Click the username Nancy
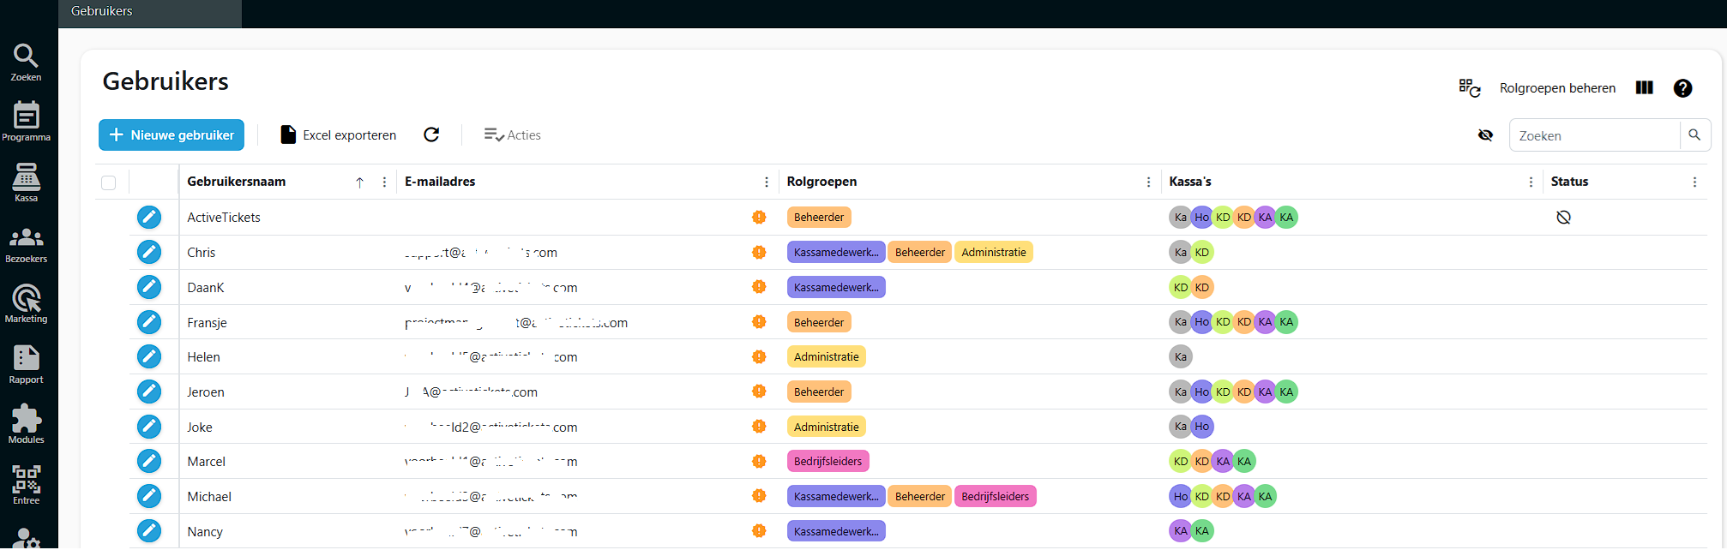This screenshot has width=1727, height=550. 205,531
